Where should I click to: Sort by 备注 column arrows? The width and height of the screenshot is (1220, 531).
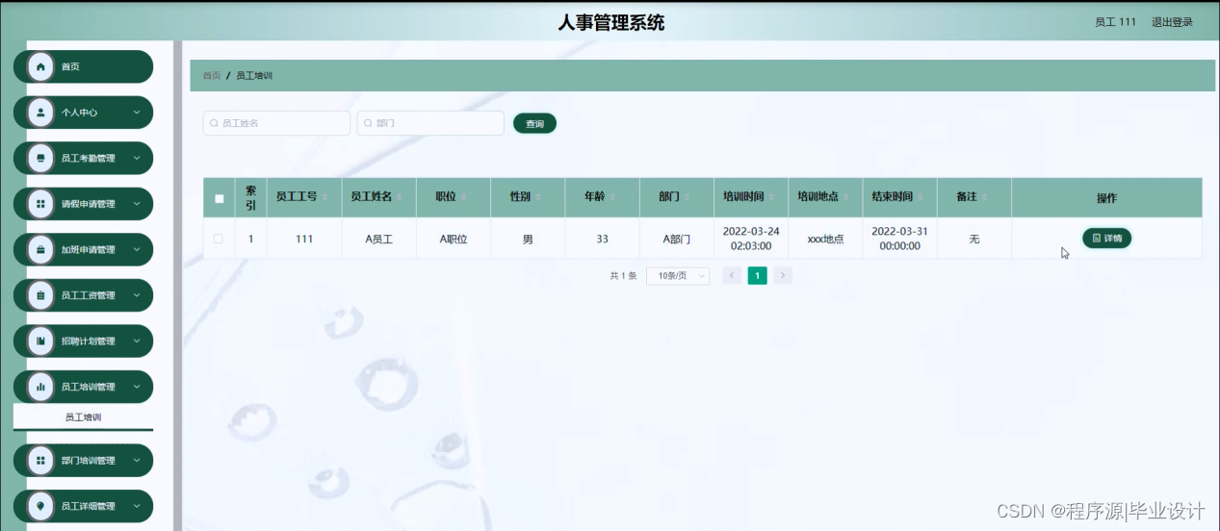[986, 197]
